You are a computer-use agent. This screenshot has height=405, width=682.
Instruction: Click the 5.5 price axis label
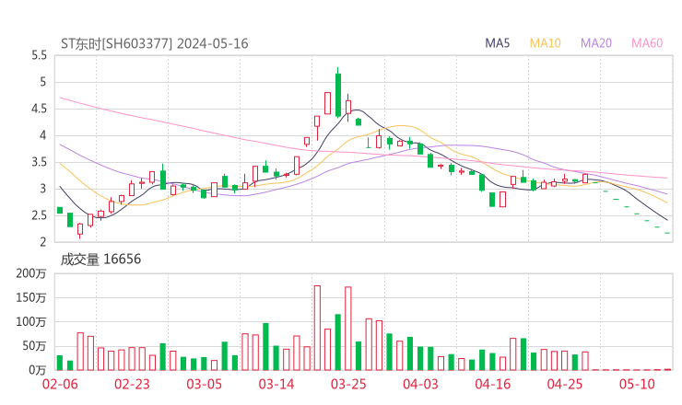(x=39, y=55)
